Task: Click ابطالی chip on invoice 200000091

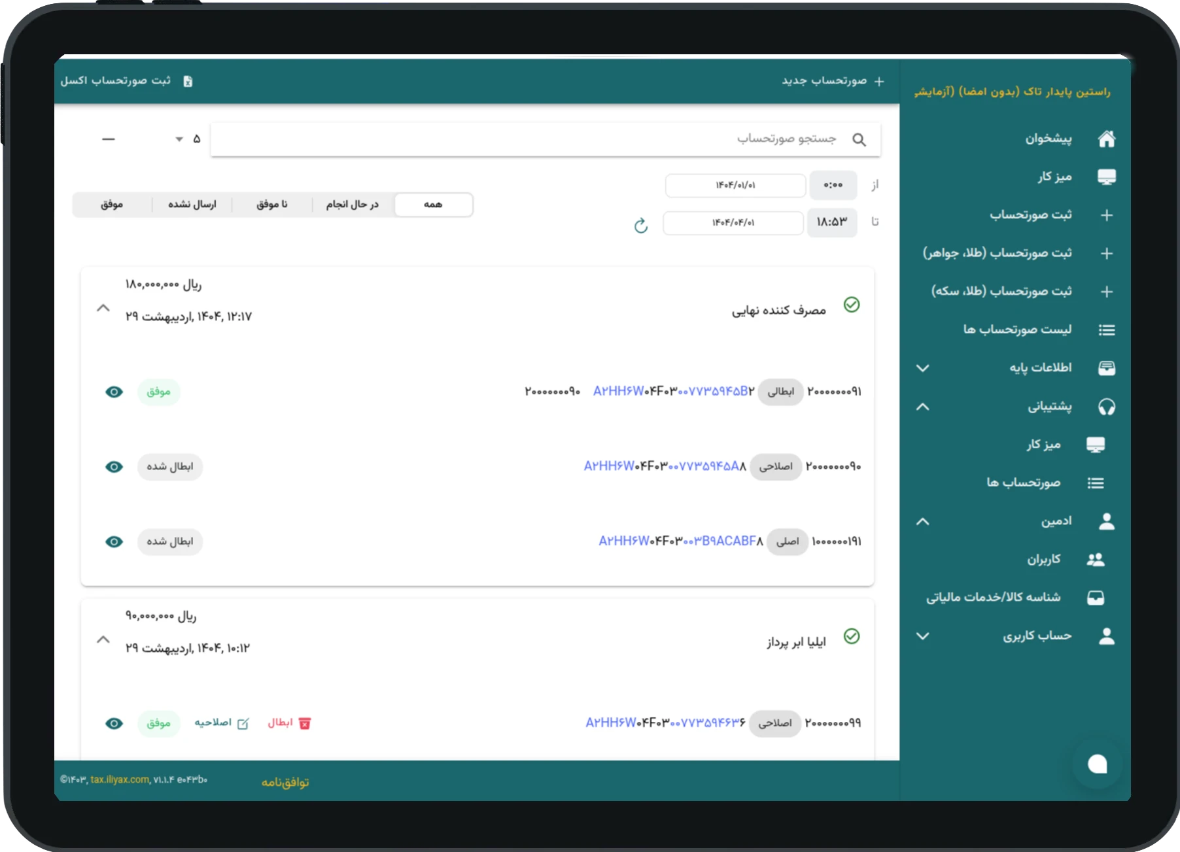Action: coord(780,392)
